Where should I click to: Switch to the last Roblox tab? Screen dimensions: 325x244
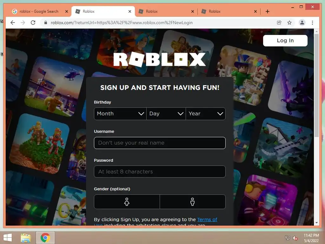pyautogui.click(x=229, y=11)
